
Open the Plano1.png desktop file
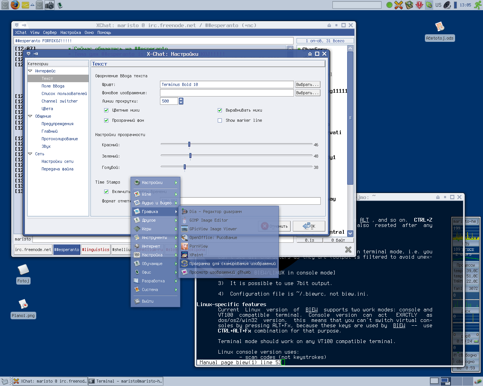[23, 309]
